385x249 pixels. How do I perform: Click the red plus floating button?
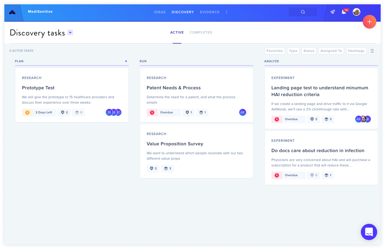click(x=370, y=22)
